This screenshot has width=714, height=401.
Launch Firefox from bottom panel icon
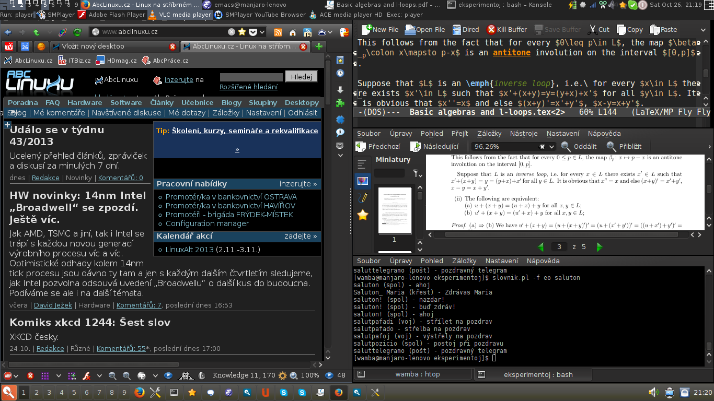(140, 392)
